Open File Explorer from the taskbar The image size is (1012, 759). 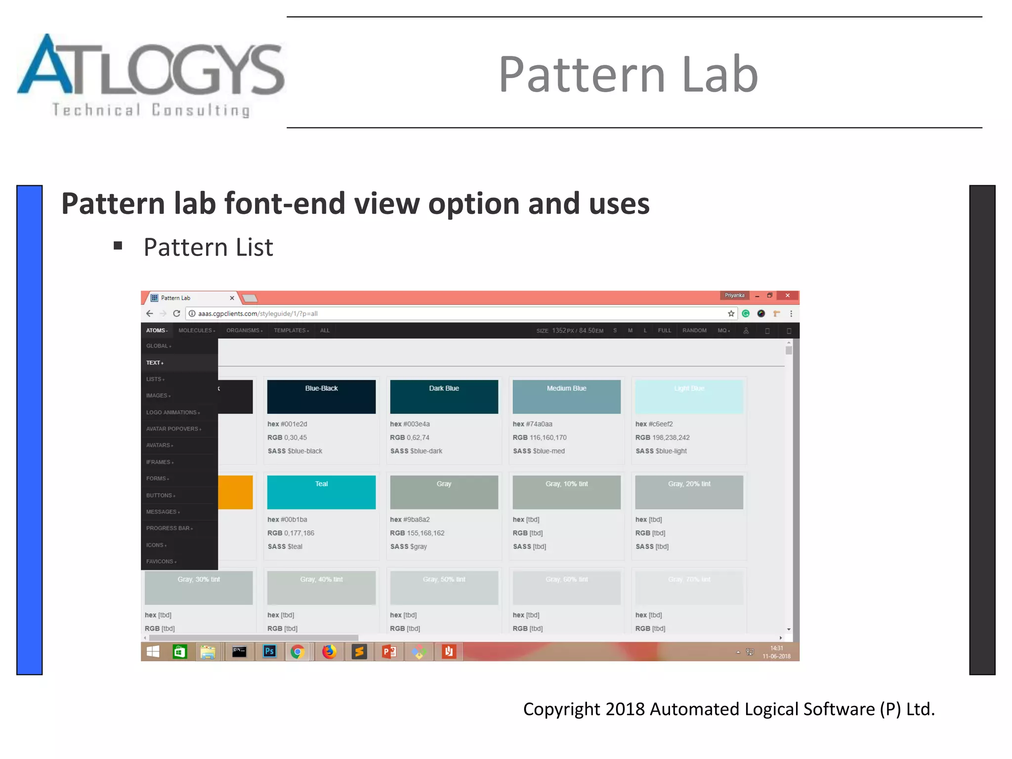tap(208, 652)
